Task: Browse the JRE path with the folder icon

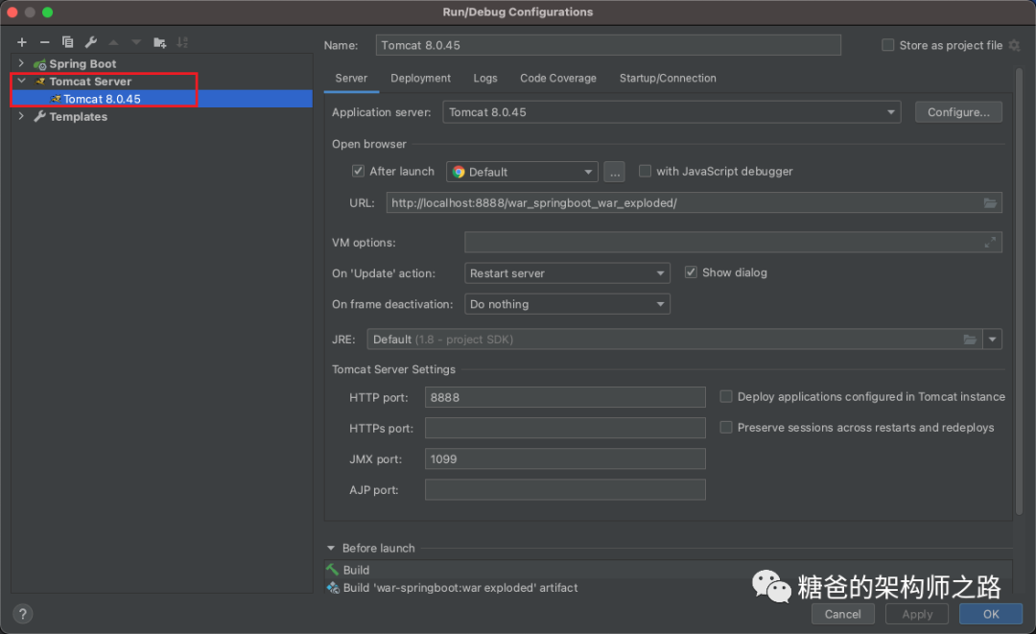Action: coord(969,340)
